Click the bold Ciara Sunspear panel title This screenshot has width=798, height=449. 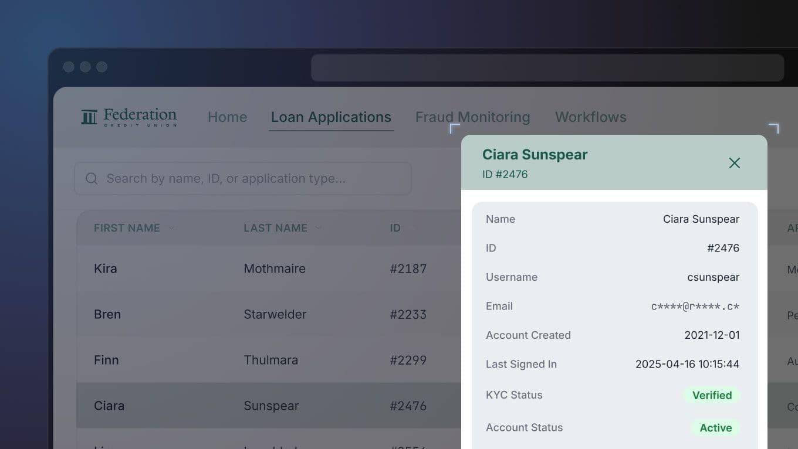[535, 155]
